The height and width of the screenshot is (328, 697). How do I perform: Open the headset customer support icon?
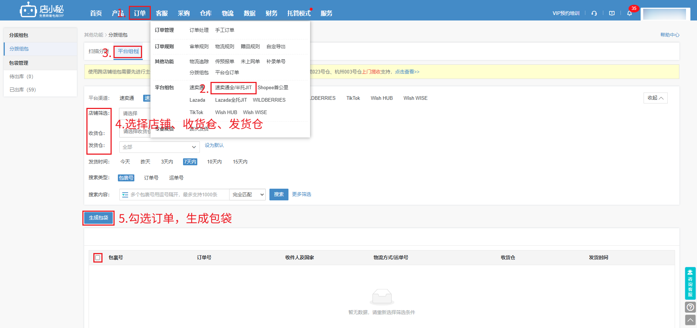pyautogui.click(x=594, y=13)
